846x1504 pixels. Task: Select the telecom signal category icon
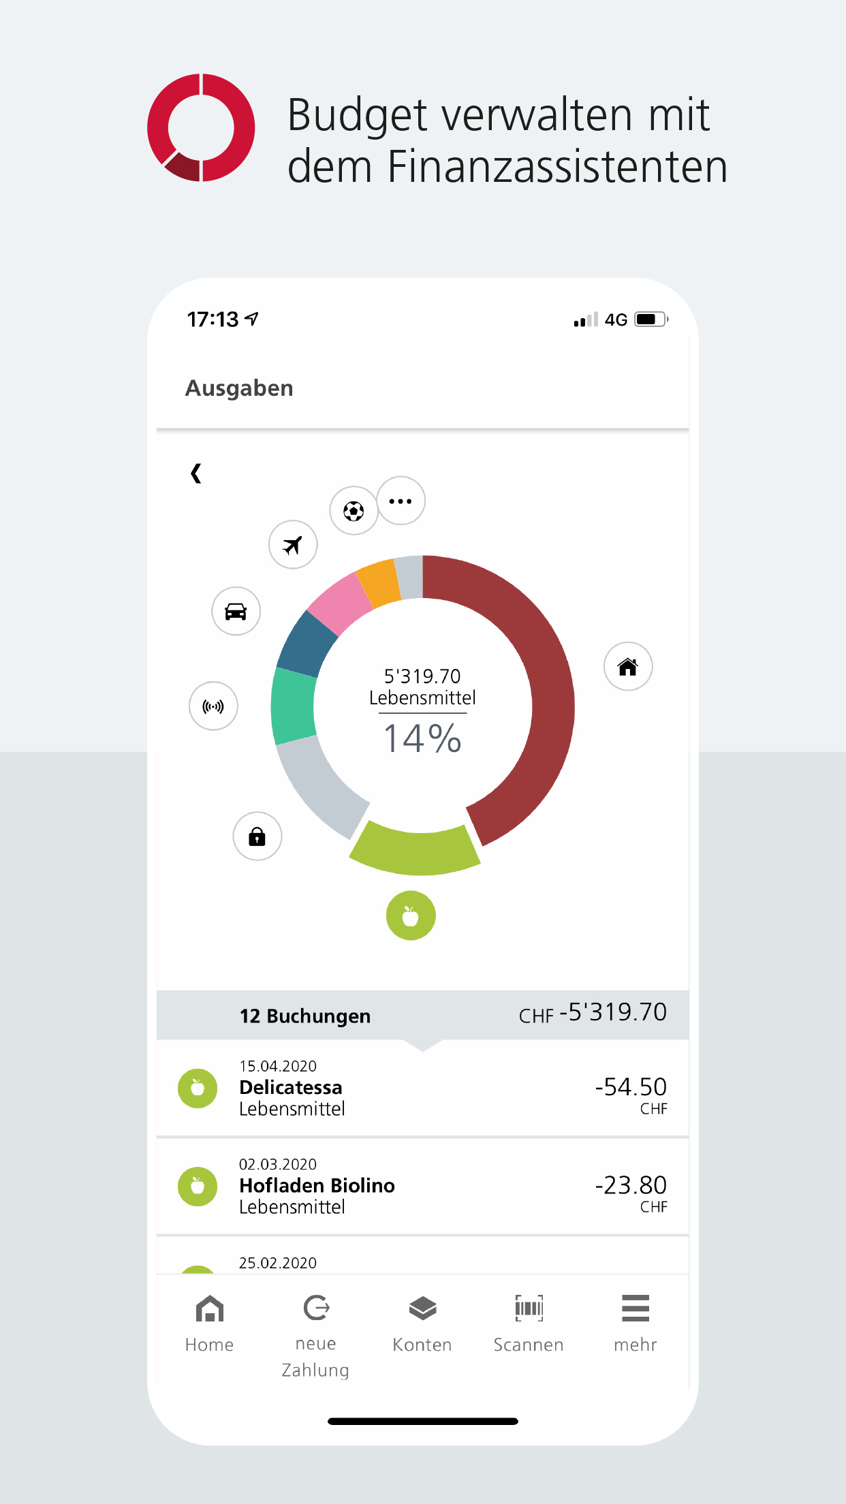pyautogui.click(x=213, y=706)
